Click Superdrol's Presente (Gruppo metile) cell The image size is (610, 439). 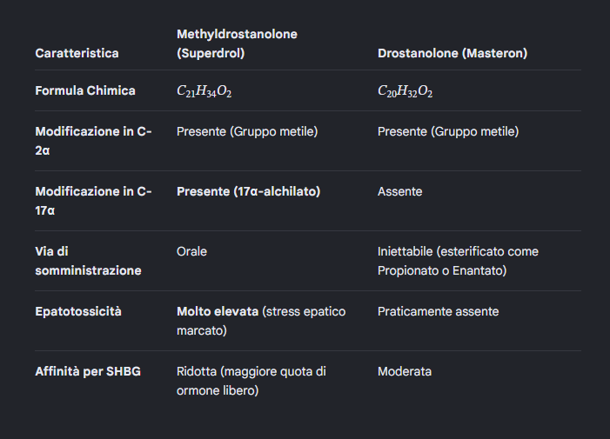(x=247, y=132)
